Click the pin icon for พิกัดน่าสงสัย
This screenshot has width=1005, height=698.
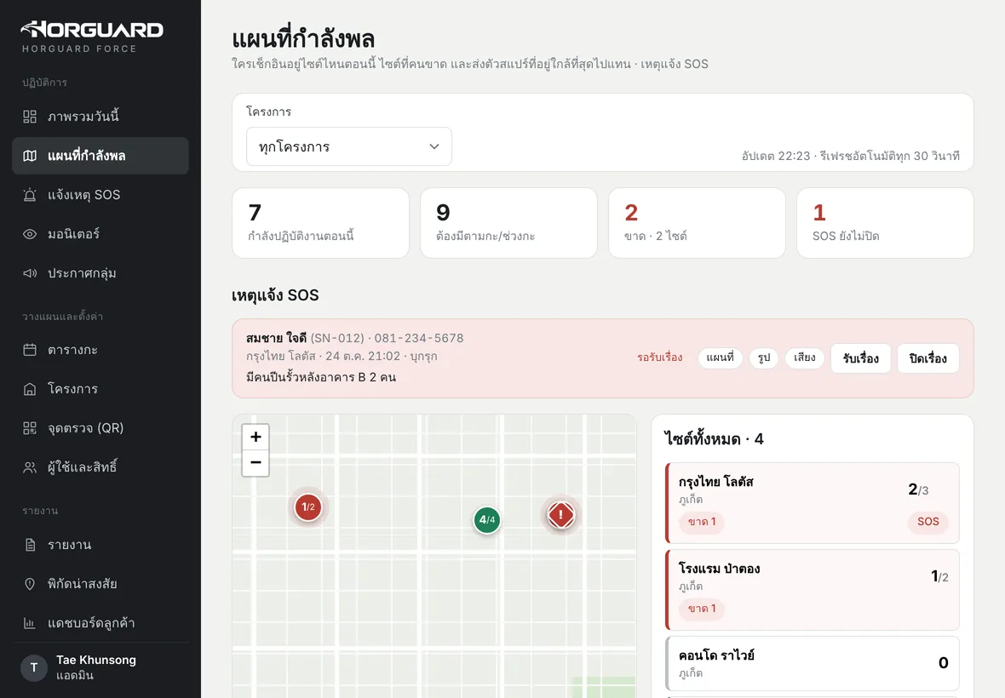coord(30,584)
